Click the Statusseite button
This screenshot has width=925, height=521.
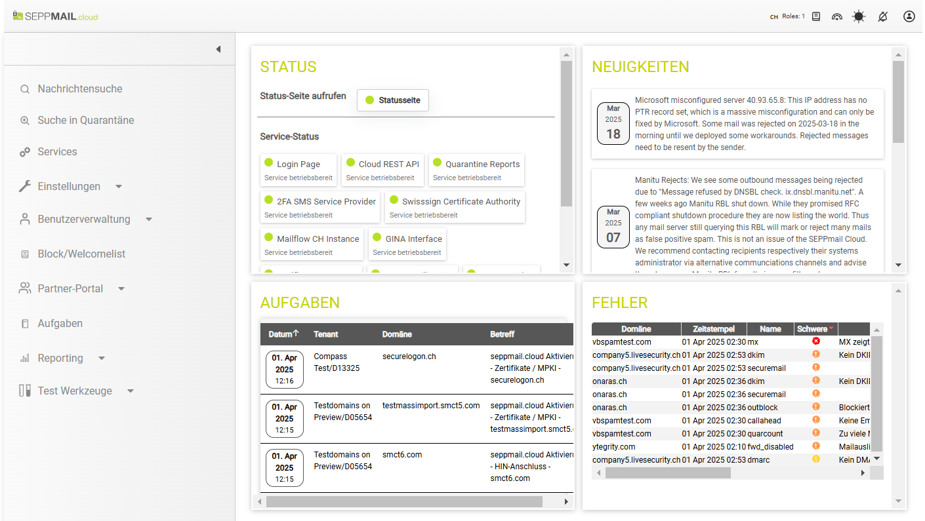click(x=393, y=100)
